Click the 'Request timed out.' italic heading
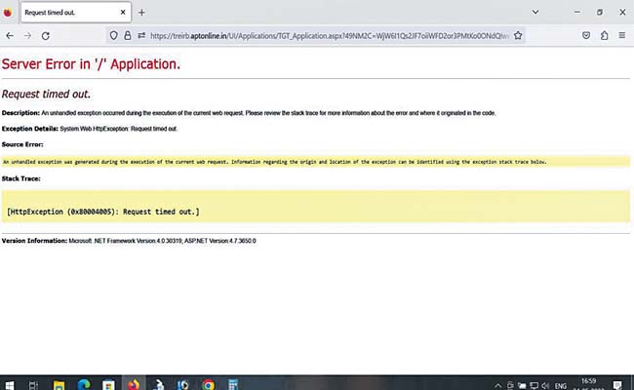The width and height of the screenshot is (634, 390). coord(46,94)
